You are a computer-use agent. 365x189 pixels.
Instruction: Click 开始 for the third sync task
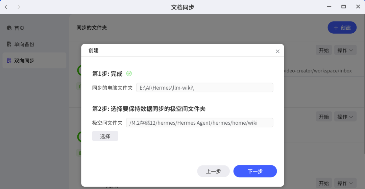(324, 183)
